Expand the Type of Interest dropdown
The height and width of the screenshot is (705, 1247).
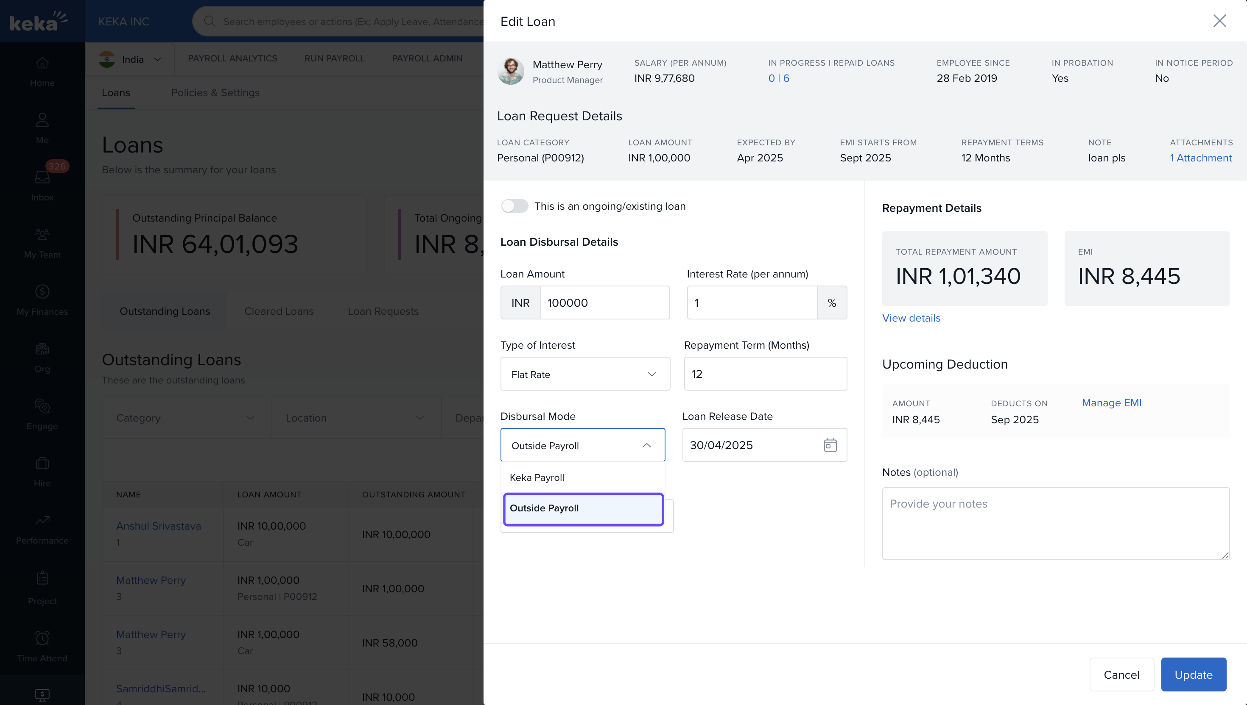click(585, 374)
